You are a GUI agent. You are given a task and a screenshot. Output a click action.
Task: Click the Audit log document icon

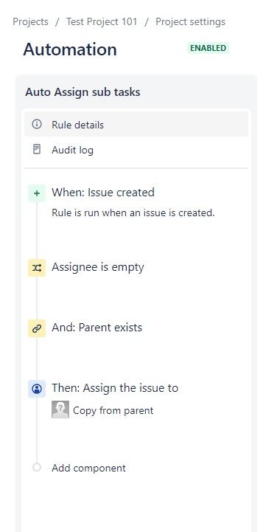[37, 149]
